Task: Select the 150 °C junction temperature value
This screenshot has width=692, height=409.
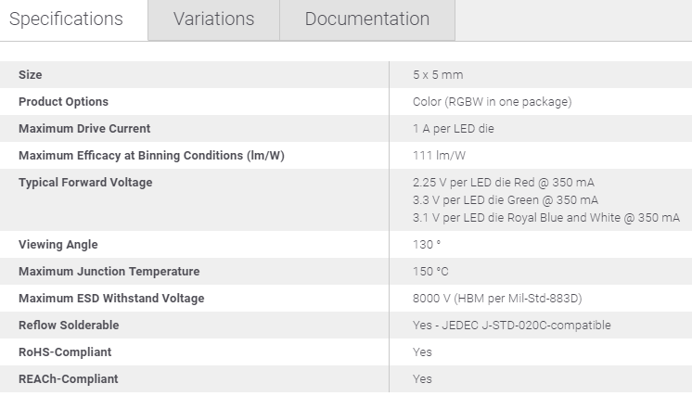Action: pos(430,272)
